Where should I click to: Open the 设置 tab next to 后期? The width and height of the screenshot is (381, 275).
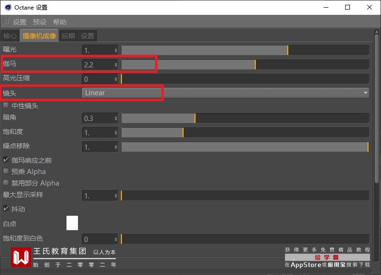coord(87,36)
